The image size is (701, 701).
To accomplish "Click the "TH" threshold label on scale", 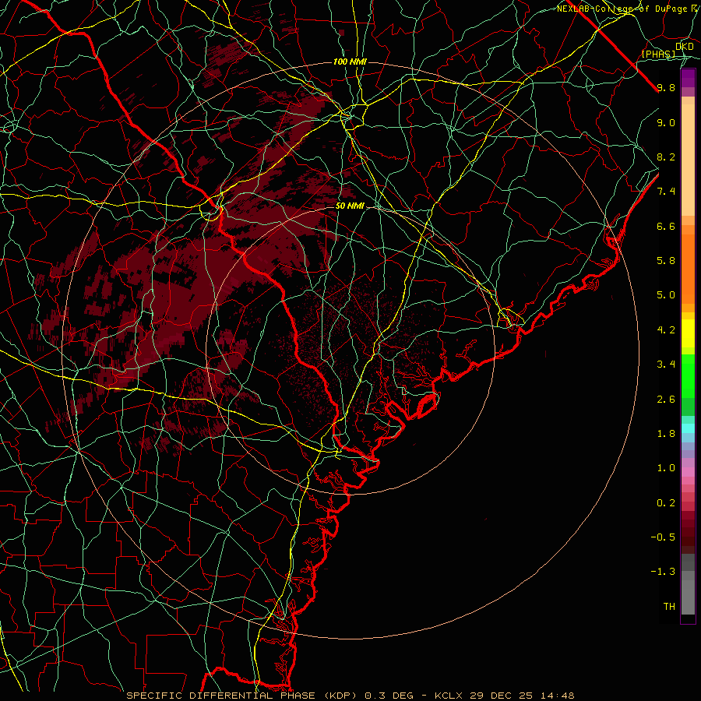I will click(669, 607).
